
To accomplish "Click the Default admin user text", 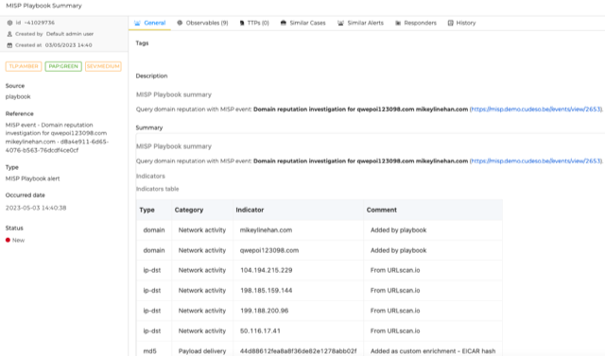I will (x=70, y=34).
